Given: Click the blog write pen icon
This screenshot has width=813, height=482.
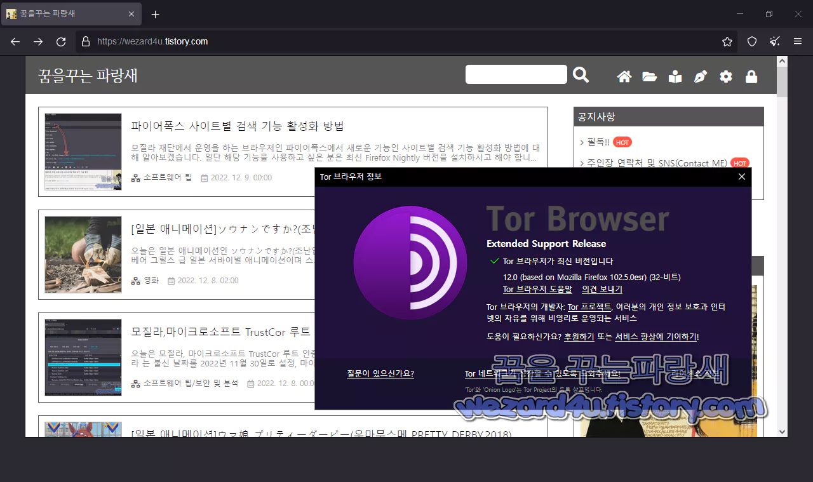Looking at the screenshot, I should (x=701, y=77).
